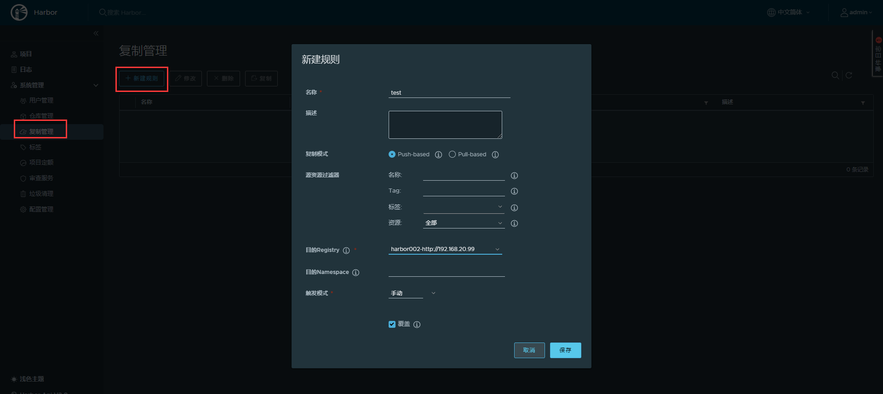Collapse the 系统管理 menu section
Image resolution: width=883 pixels, height=394 pixels.
(x=96, y=85)
